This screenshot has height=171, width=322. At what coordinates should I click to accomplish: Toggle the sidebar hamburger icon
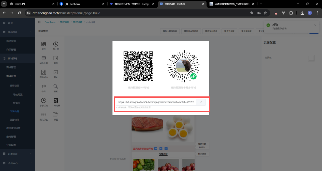[39, 22]
